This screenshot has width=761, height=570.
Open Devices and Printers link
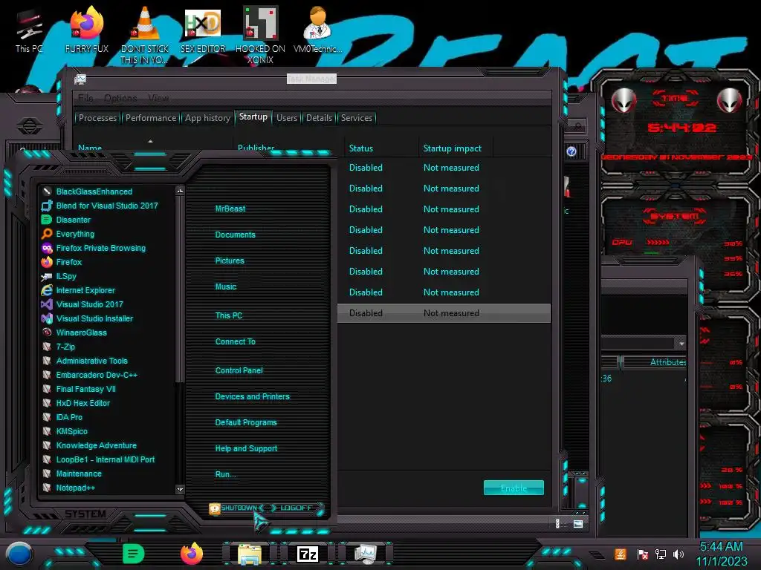pyautogui.click(x=253, y=396)
